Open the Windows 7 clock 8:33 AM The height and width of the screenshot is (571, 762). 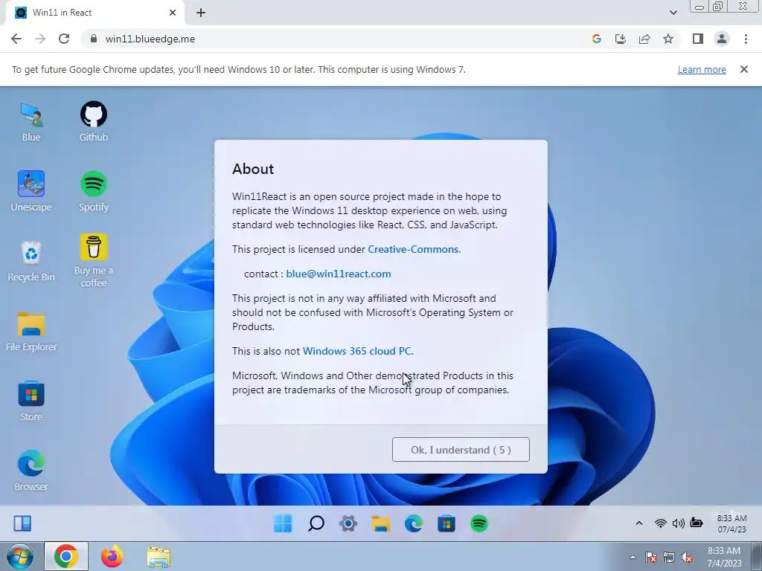tap(724, 557)
